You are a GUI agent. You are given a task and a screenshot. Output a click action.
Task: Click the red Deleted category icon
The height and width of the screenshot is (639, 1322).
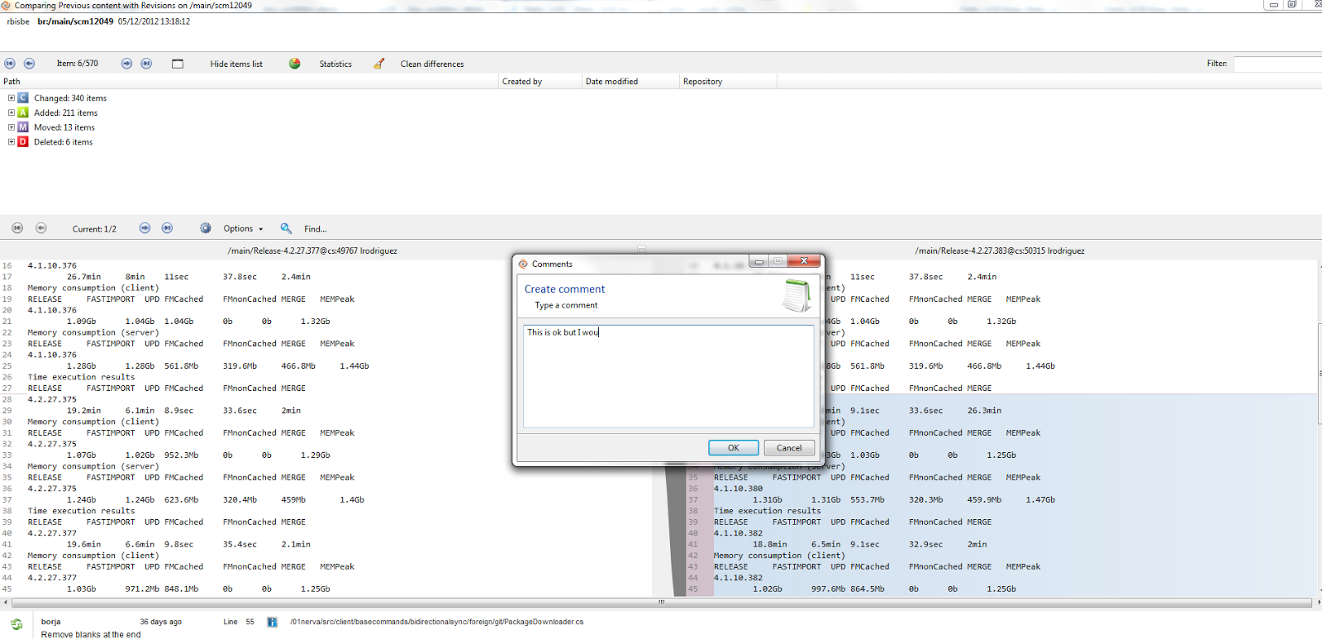click(x=23, y=142)
